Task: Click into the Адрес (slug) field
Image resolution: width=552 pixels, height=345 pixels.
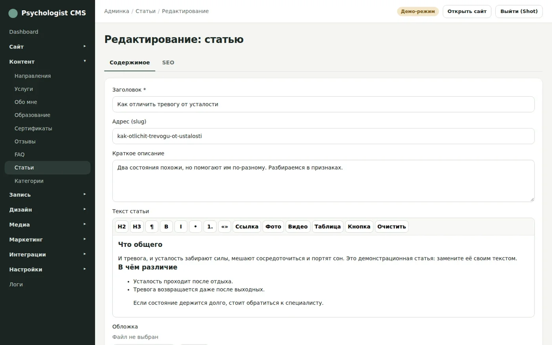Action: [323, 136]
